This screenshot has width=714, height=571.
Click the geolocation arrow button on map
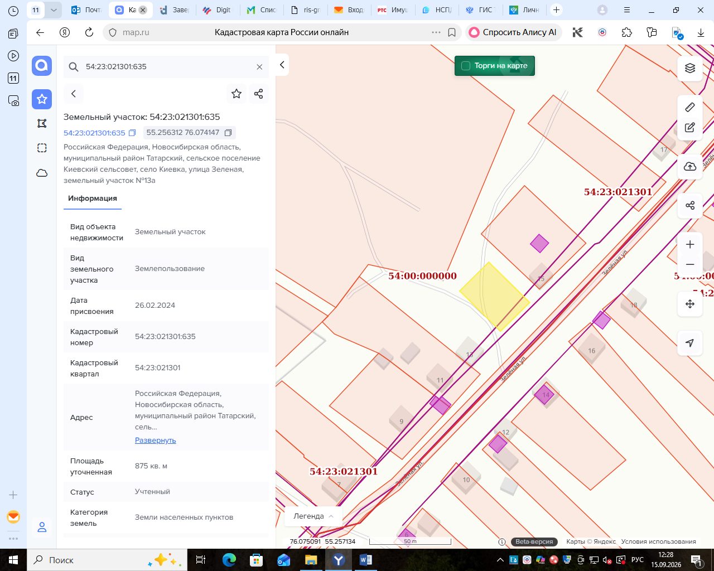tap(690, 342)
